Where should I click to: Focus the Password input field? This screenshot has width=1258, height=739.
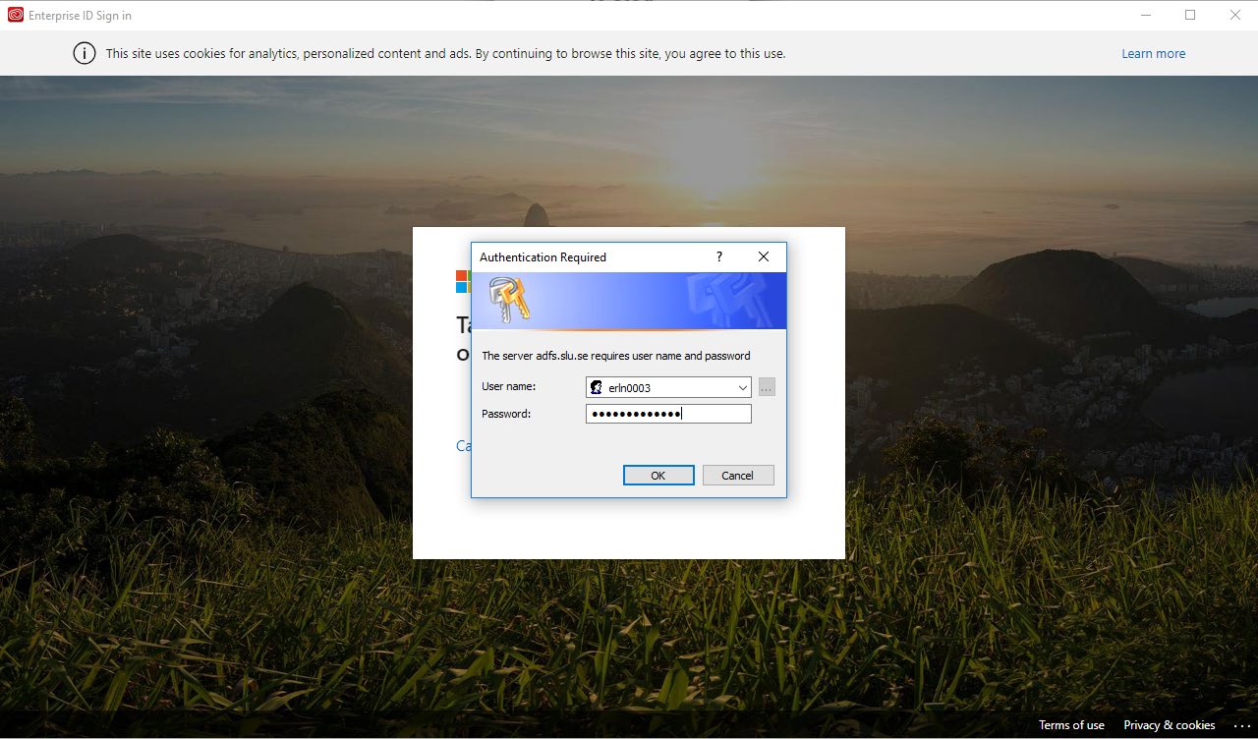point(668,414)
